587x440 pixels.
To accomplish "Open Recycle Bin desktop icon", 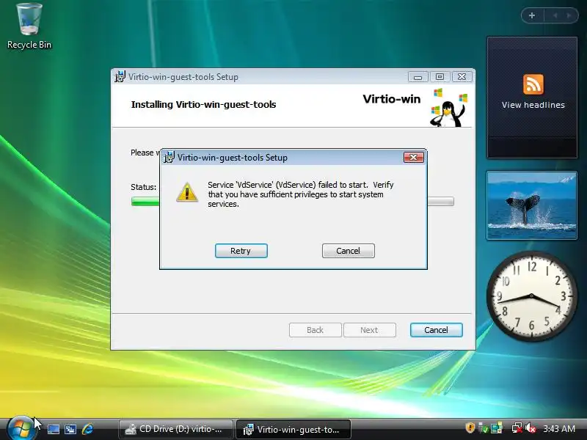I will 29,26.
